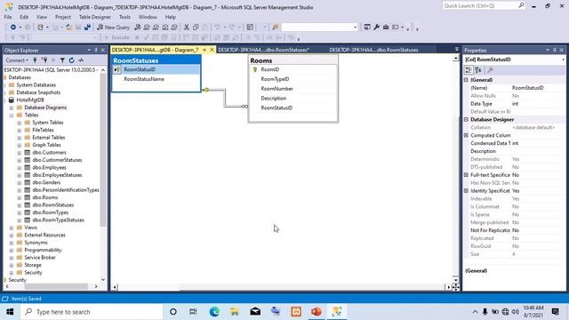
Task: Open the Project menu
Action: [x=63, y=17]
